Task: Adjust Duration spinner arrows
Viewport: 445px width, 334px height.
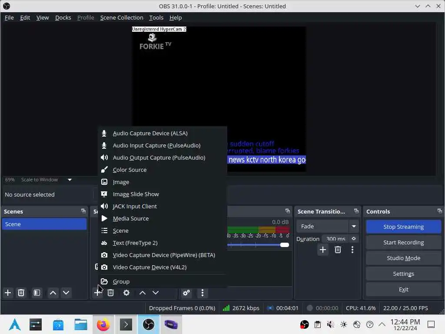Action: click(354, 239)
